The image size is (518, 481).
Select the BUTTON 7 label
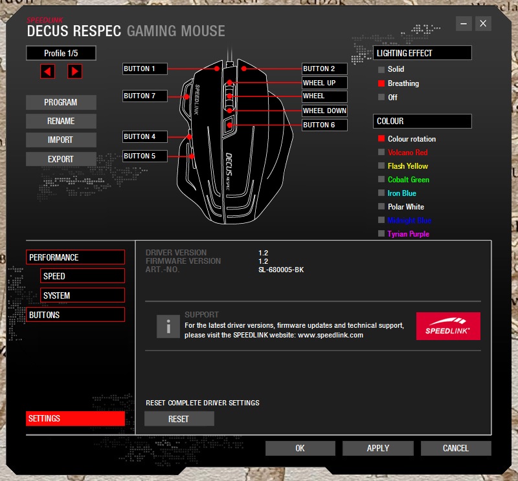pyautogui.click(x=144, y=96)
